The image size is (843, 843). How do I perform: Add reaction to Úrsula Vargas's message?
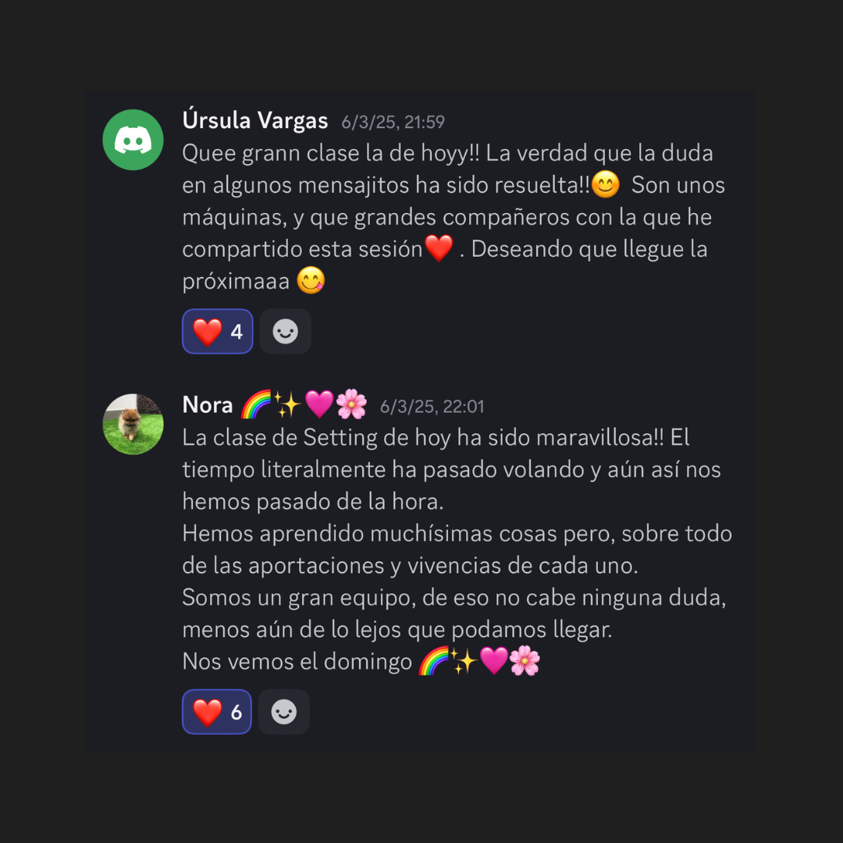[285, 331]
